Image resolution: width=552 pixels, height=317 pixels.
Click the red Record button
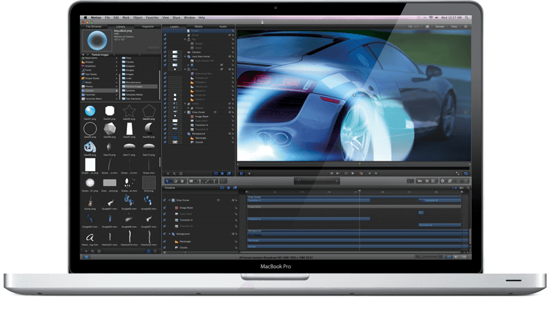click(x=361, y=173)
